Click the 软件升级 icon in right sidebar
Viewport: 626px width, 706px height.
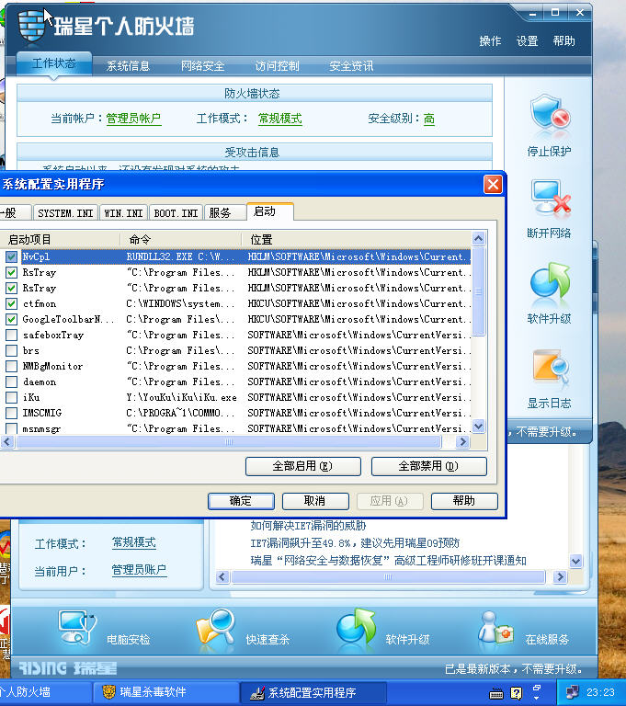550,283
